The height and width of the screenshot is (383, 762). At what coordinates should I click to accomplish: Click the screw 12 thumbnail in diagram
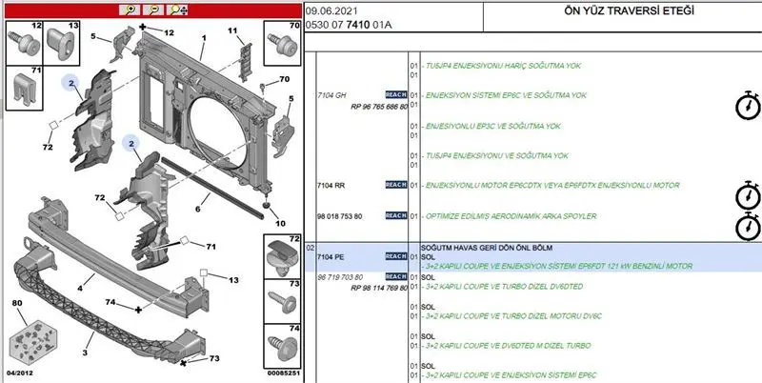(x=22, y=42)
